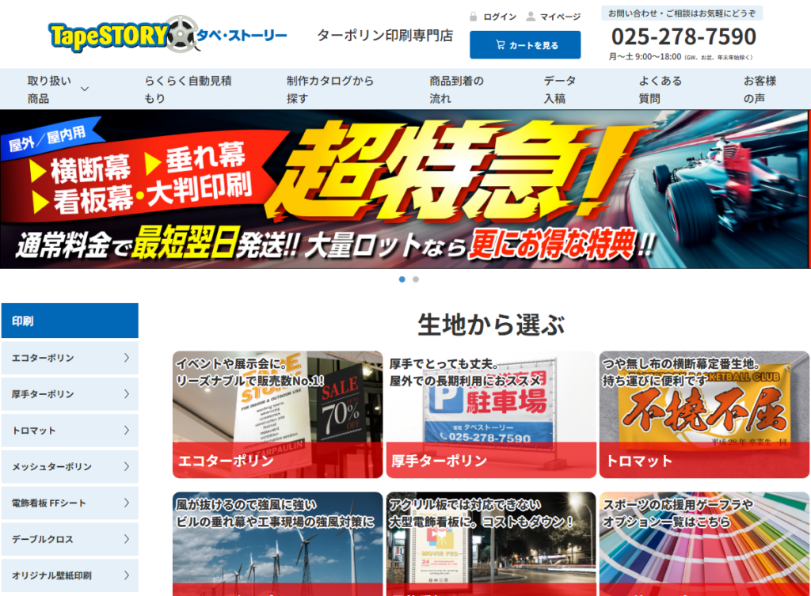811x596 pixels.
Task: Open the エコターポリン fabric thumbnail card
Action: point(277,415)
